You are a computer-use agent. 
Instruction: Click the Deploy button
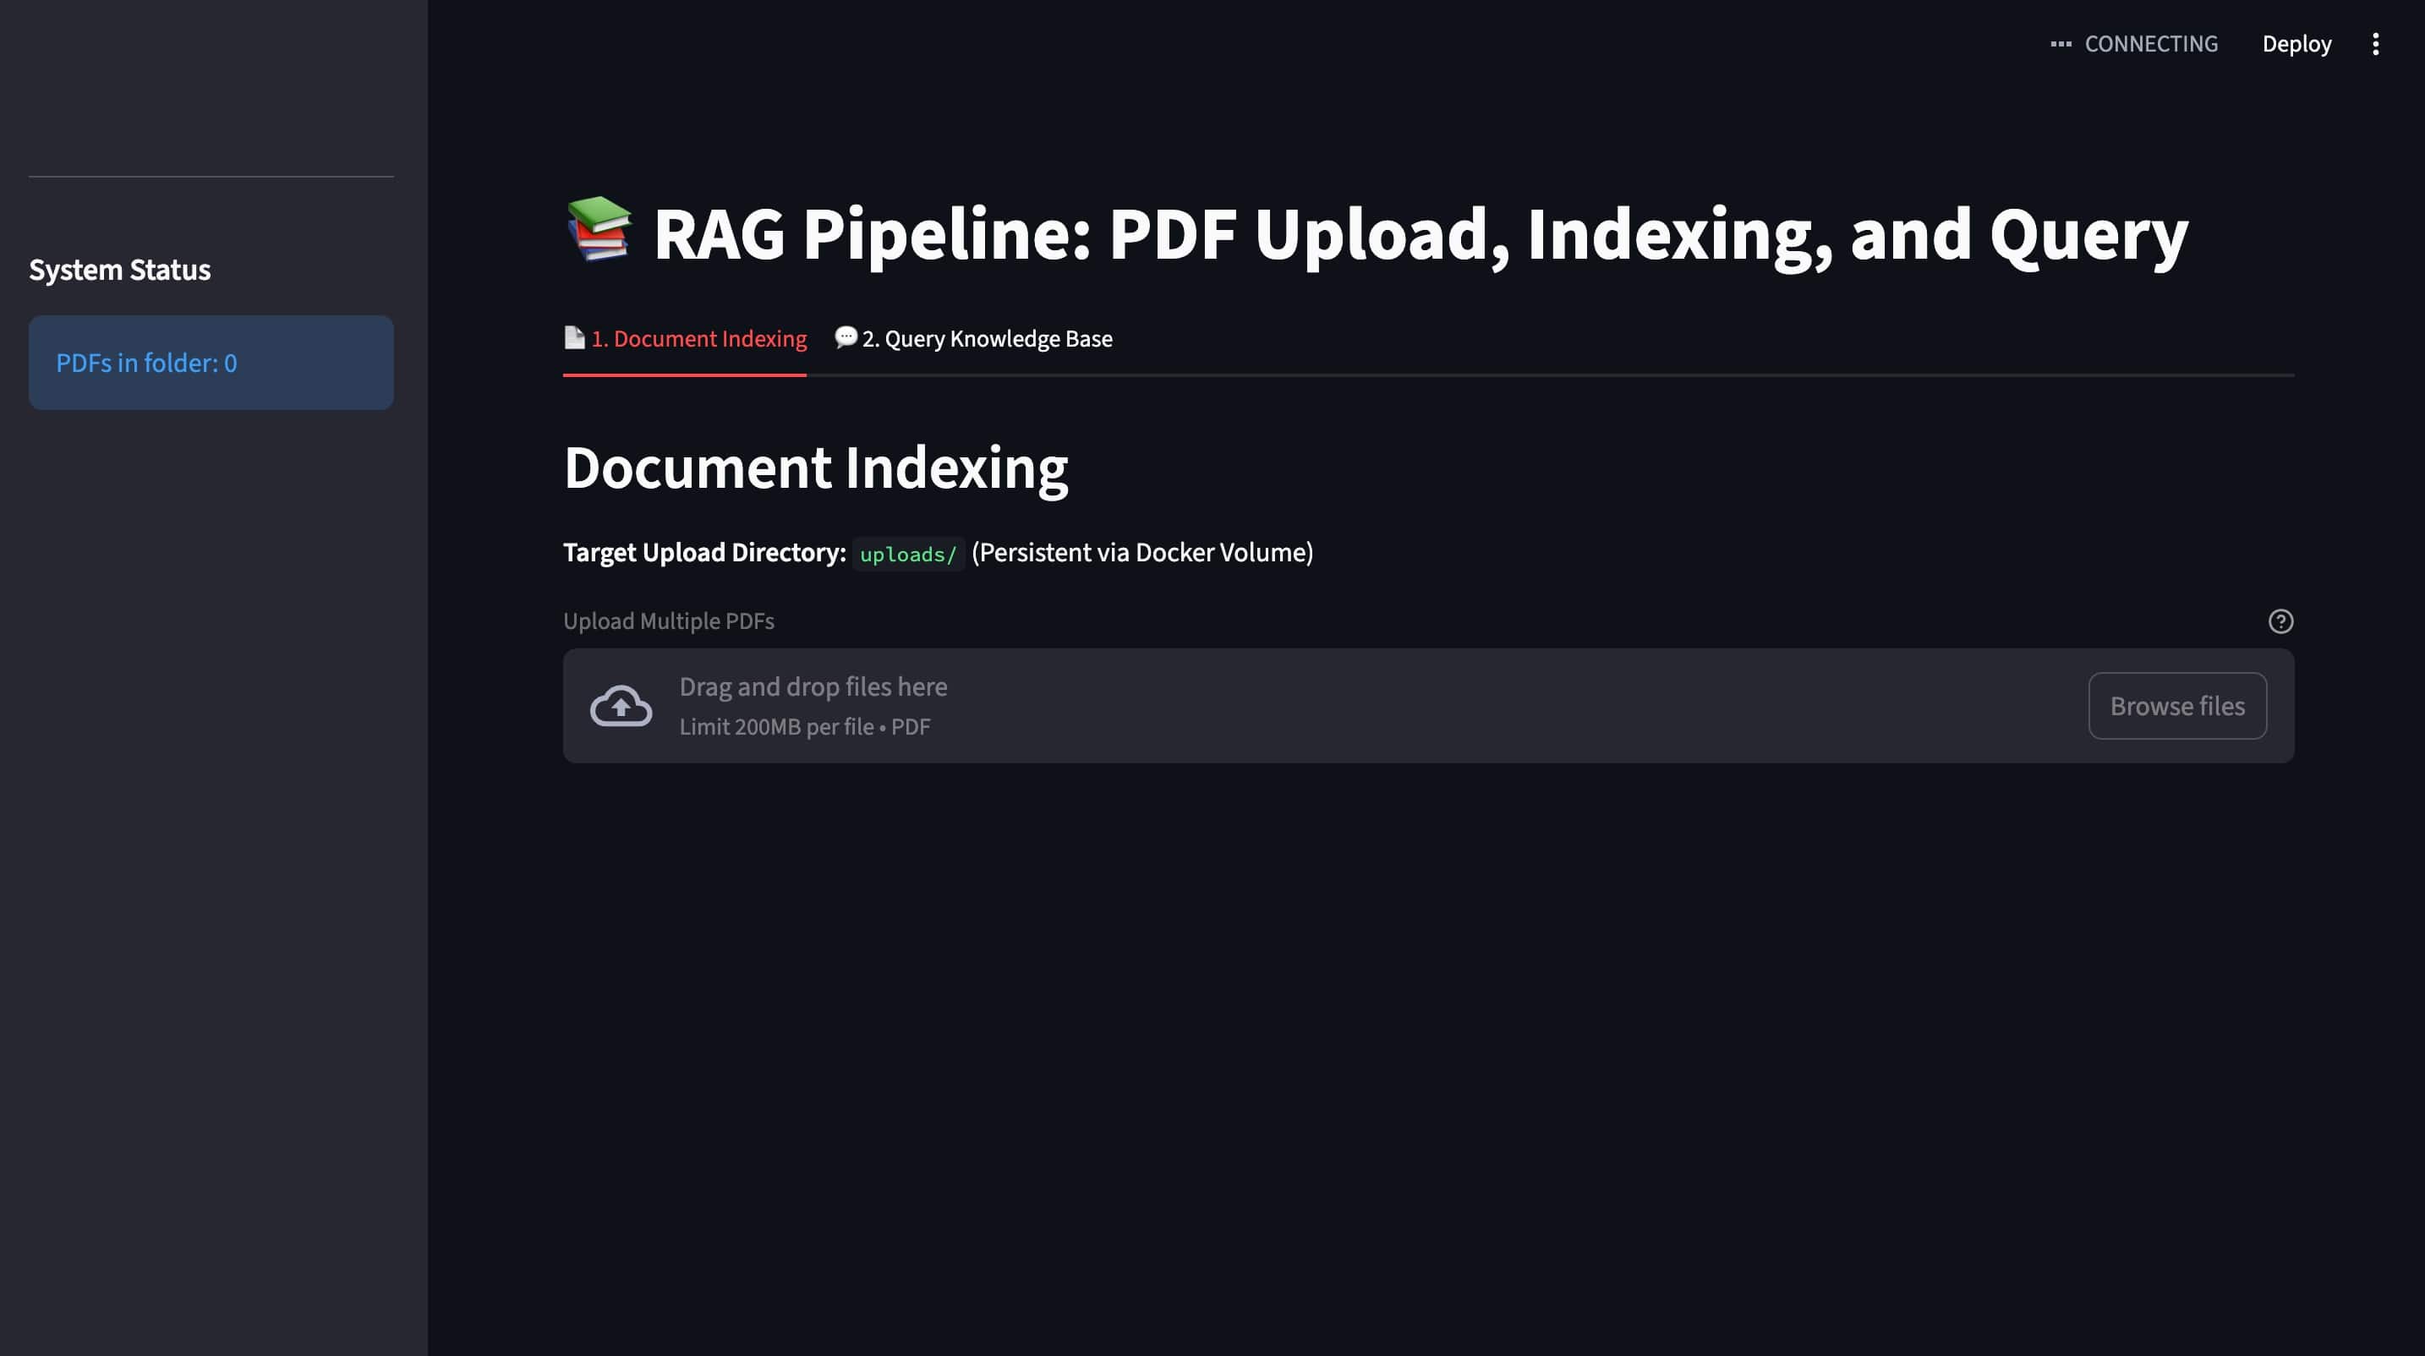point(2296,44)
